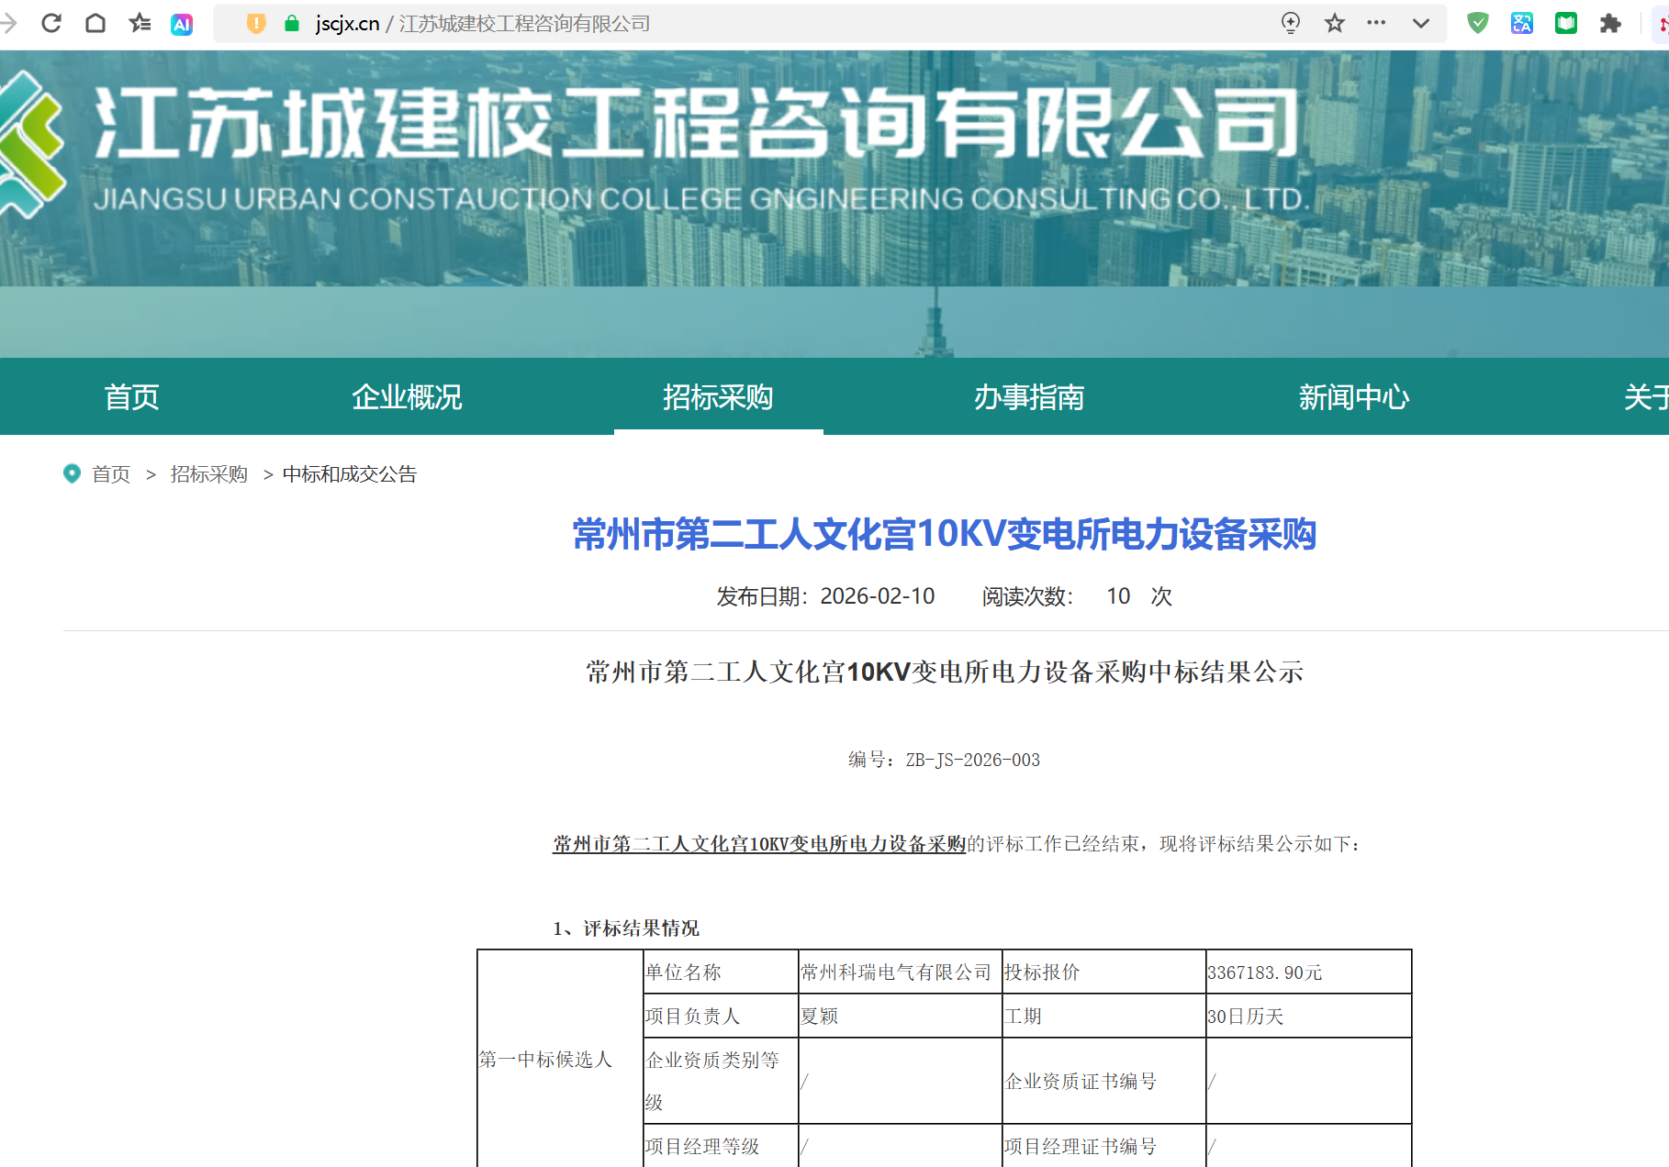Image resolution: width=1669 pixels, height=1167 pixels.
Task: Reload the page with refresh icon
Action: click(x=51, y=23)
